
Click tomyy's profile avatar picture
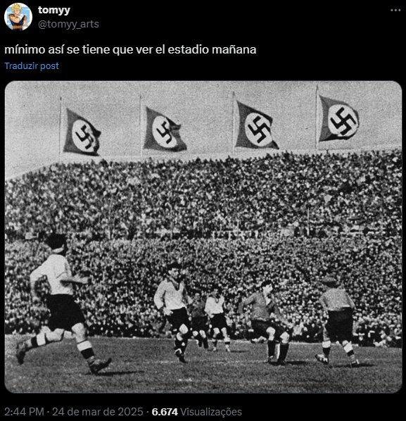click(18, 17)
